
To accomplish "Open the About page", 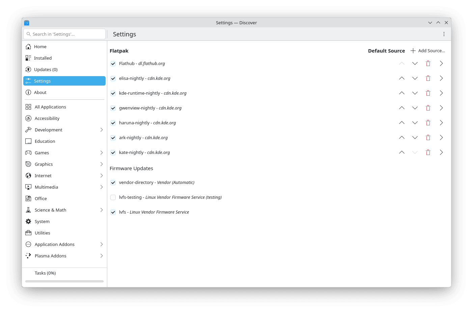I will click(64, 92).
